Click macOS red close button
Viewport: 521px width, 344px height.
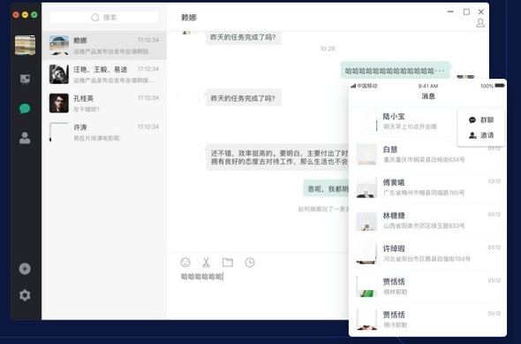(x=16, y=15)
